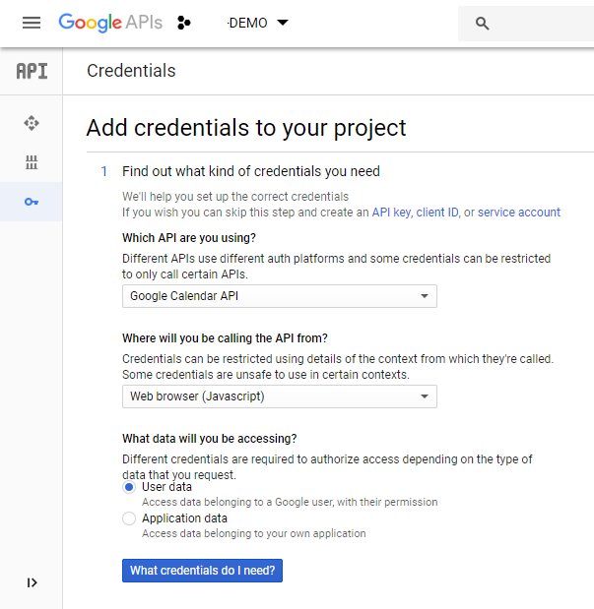Open the Dashboard sidebar icon

pos(32,123)
